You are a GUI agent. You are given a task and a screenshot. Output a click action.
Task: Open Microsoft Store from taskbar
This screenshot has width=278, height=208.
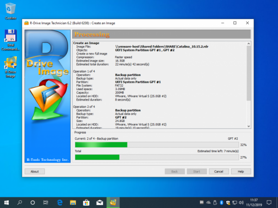point(86,202)
